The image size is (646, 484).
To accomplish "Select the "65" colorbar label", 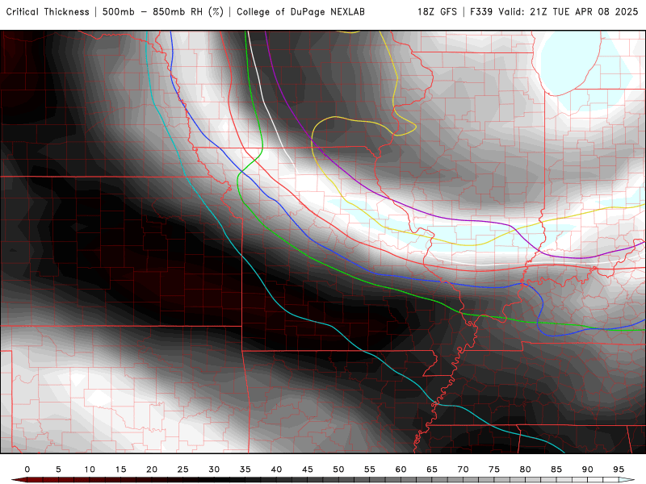I will click(432, 469).
